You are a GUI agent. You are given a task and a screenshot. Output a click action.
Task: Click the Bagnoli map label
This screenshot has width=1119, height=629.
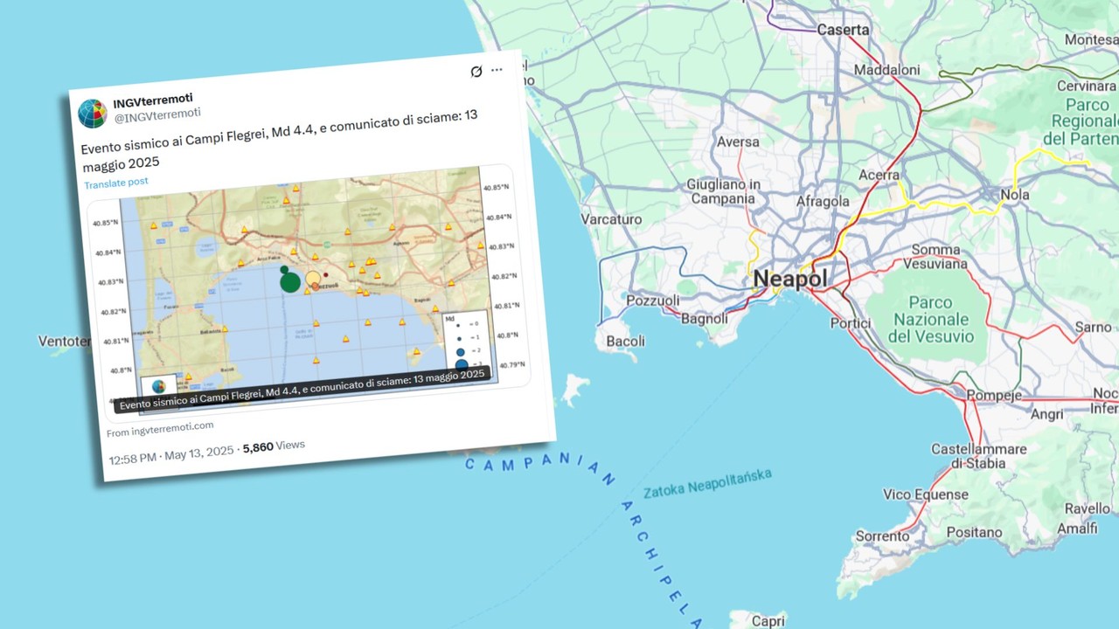705,319
